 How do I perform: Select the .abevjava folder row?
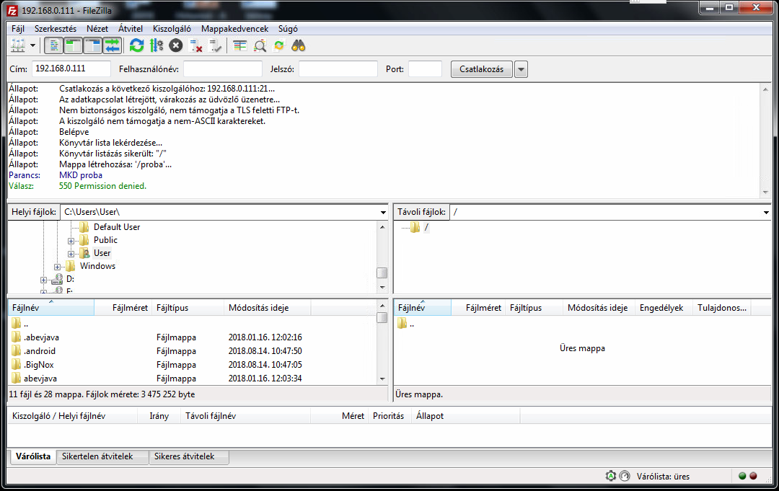(x=193, y=337)
